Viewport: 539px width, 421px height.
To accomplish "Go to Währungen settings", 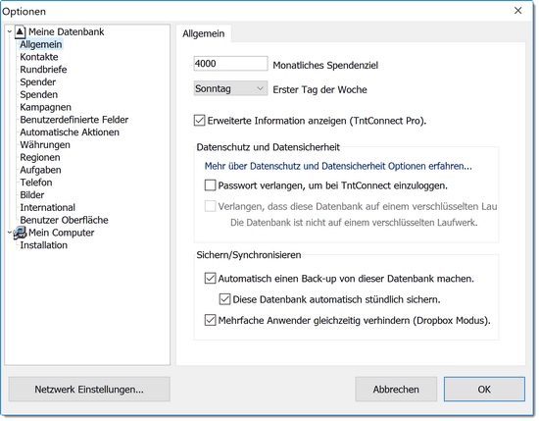I will click(45, 145).
